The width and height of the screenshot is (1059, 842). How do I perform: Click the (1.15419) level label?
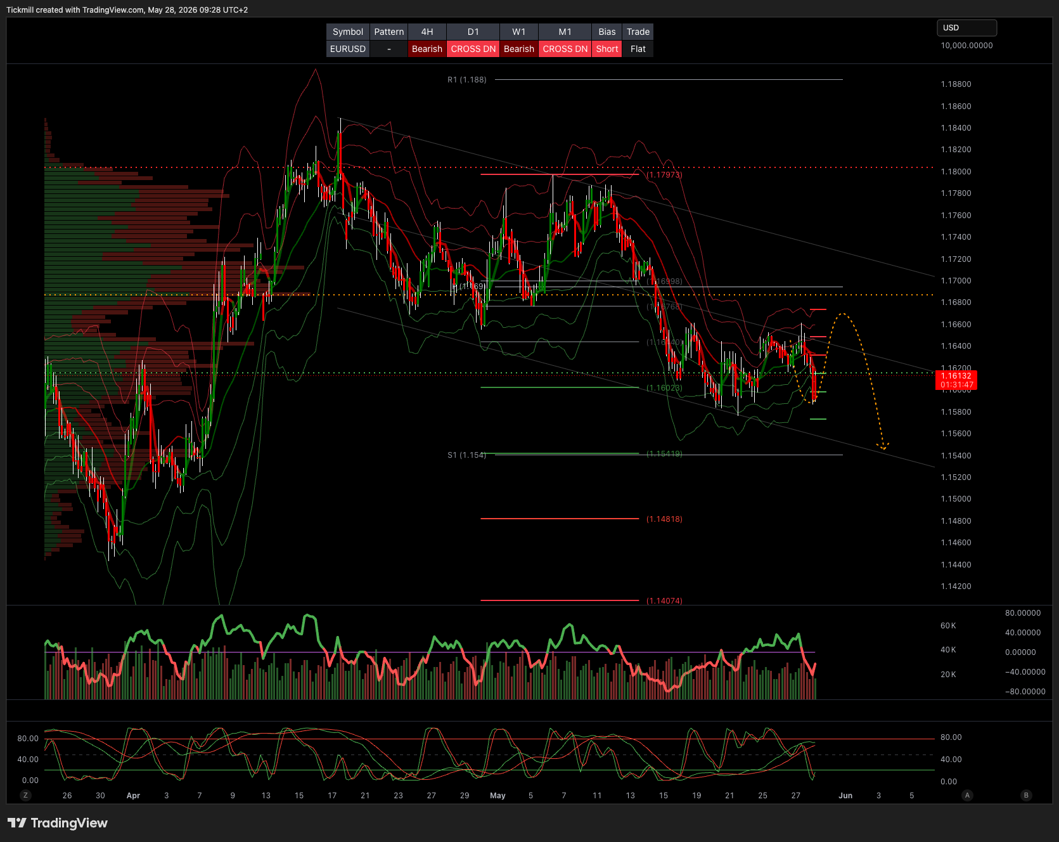coord(664,454)
